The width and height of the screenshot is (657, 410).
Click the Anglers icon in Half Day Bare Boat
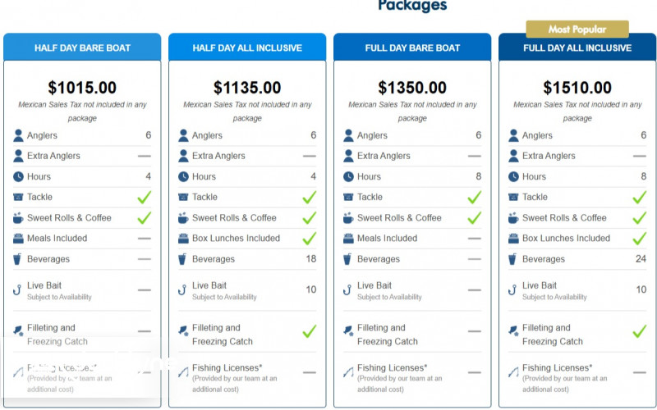[19, 135]
